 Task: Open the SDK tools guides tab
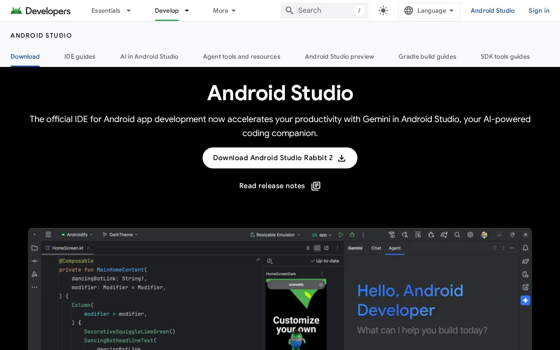point(505,56)
